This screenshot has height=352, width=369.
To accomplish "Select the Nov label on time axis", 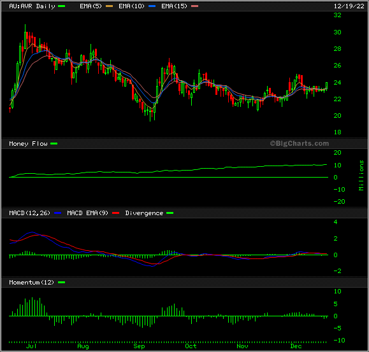I will [242, 346].
